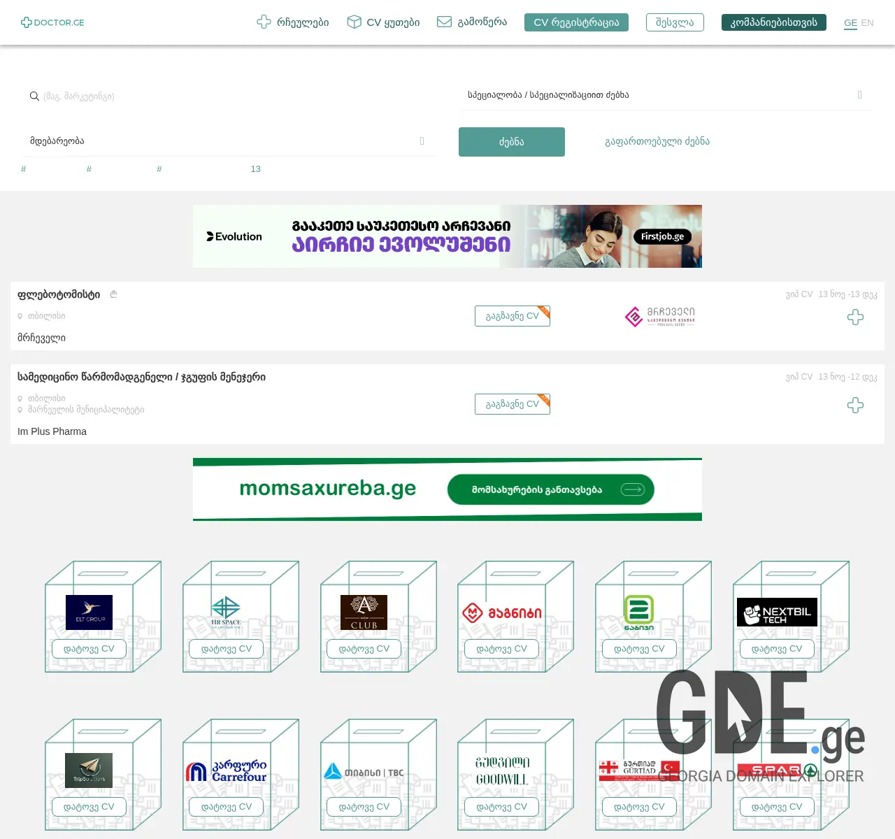This screenshot has width=895, height=839.
Task: Click the VIP CV badge on ფლებოტომისტი listing
Action: click(x=799, y=294)
